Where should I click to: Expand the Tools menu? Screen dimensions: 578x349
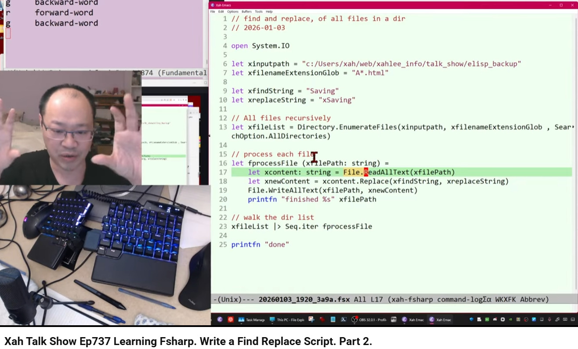tap(259, 12)
